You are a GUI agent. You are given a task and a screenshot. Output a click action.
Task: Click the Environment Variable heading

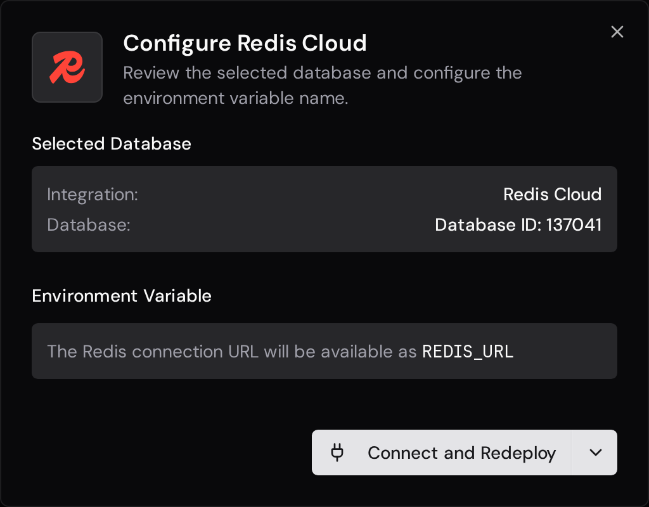(x=122, y=296)
